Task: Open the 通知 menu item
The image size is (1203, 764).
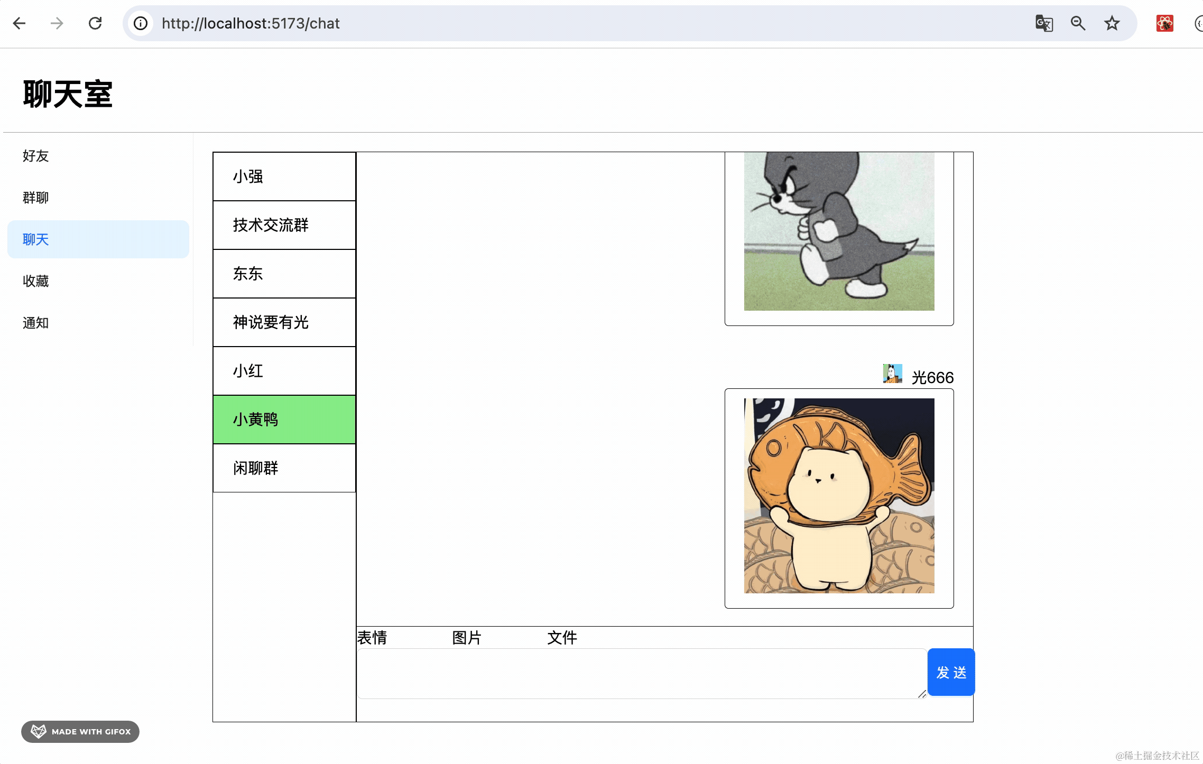Action: coord(36,323)
